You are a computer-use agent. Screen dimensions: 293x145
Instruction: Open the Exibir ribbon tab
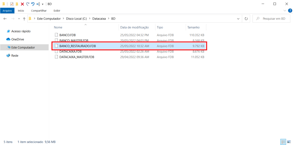[57, 11]
